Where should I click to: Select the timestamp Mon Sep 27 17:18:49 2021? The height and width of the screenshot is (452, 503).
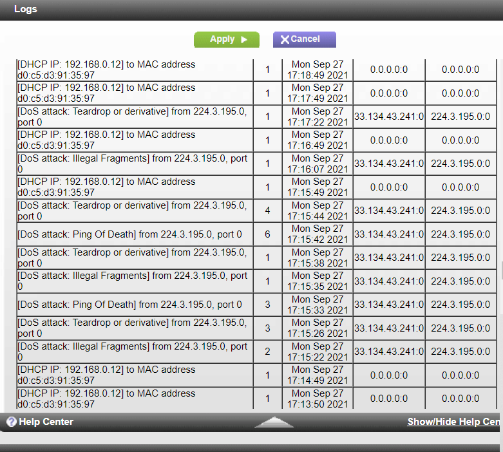(x=318, y=70)
